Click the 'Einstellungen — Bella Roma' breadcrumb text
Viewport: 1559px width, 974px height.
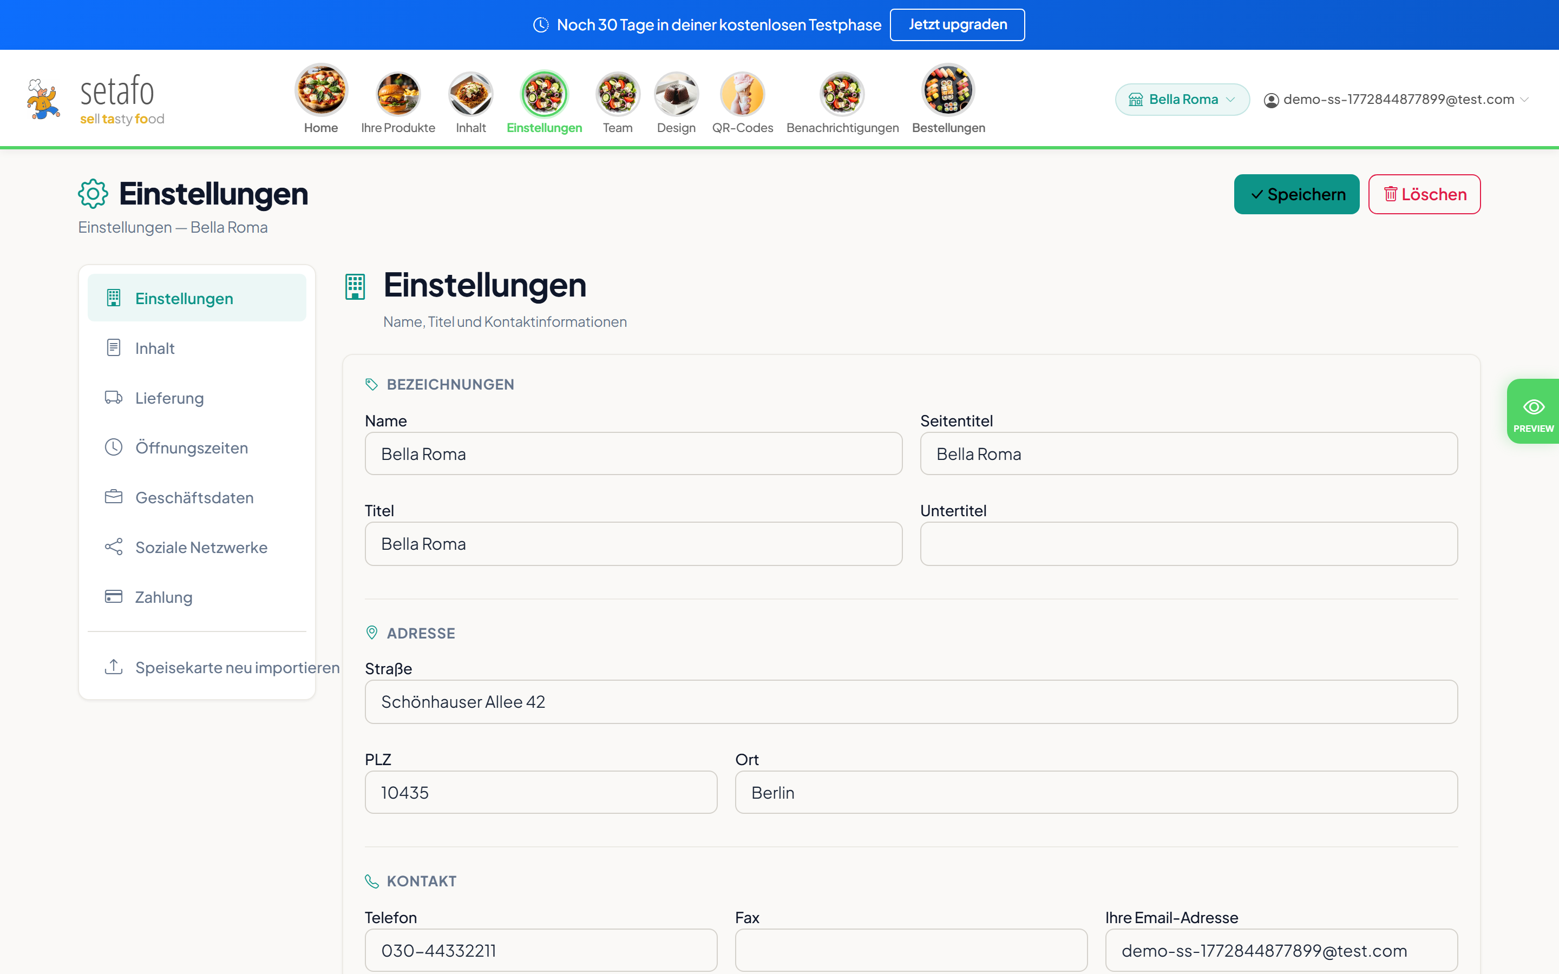click(173, 227)
